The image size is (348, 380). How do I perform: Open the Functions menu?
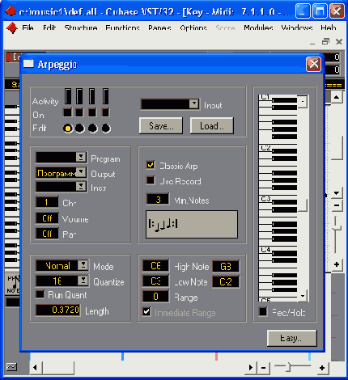coord(122,28)
